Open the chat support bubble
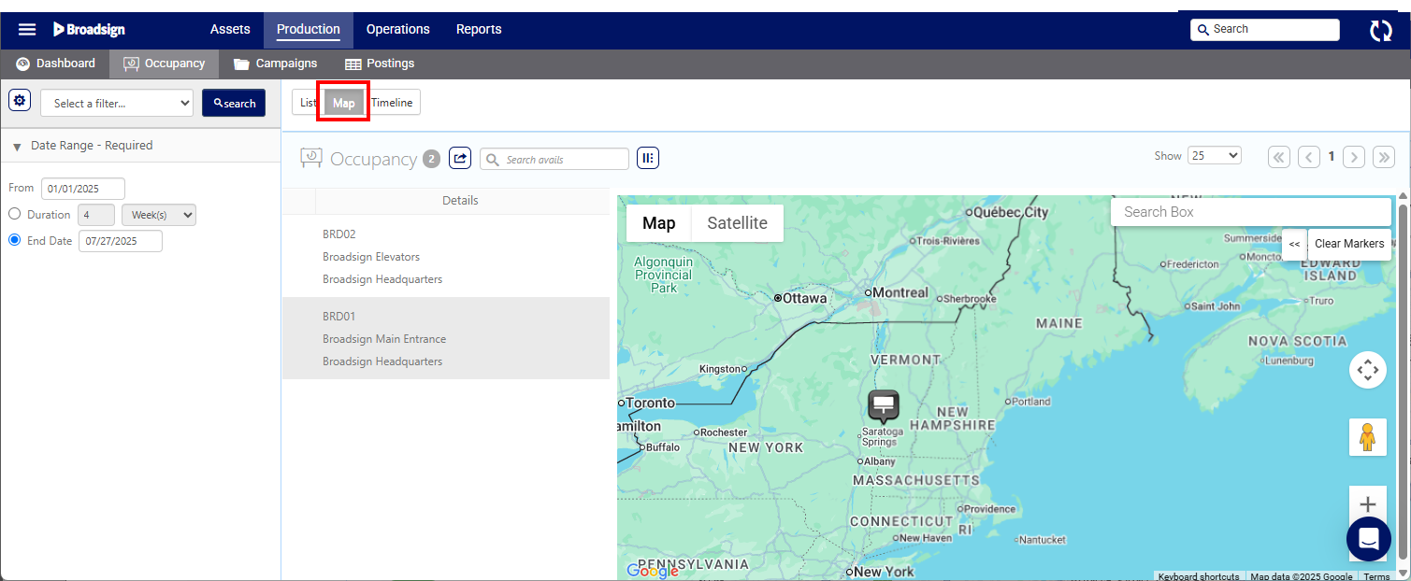The height and width of the screenshot is (581, 1411). click(x=1370, y=540)
